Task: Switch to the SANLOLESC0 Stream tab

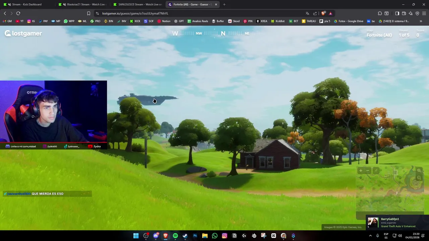Action: pos(137,4)
